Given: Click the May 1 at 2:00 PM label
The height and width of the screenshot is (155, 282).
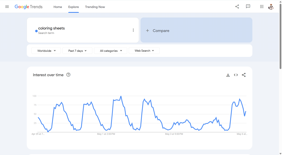Looking at the screenshot, I should click(106, 134).
